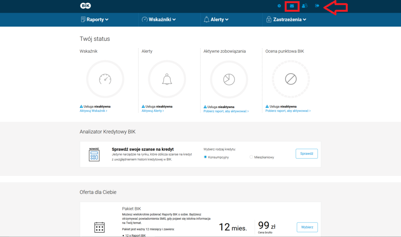Click the Raporty document icon
401x237 pixels.
point(83,20)
